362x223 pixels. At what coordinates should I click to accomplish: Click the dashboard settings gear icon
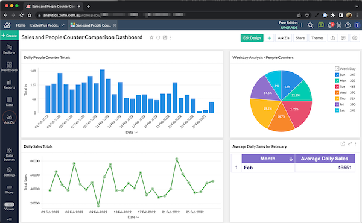click(x=355, y=38)
